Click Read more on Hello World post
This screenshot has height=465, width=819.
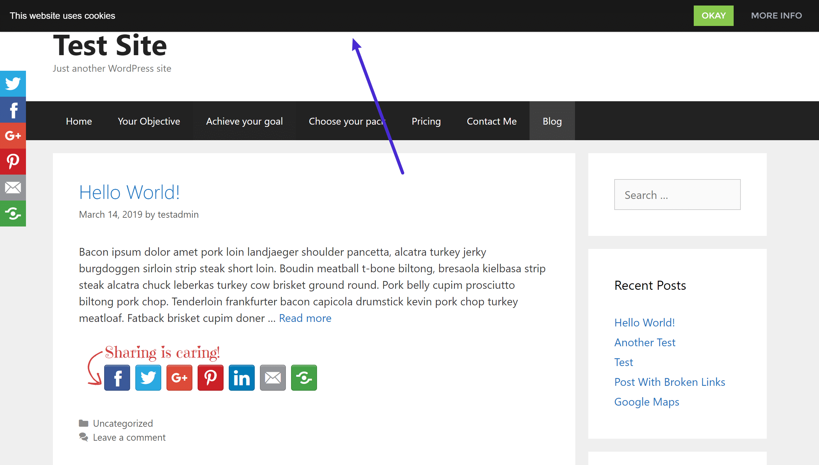point(305,318)
